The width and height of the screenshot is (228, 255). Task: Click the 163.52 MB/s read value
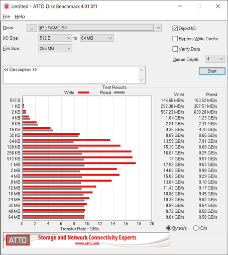pyautogui.click(x=205, y=101)
